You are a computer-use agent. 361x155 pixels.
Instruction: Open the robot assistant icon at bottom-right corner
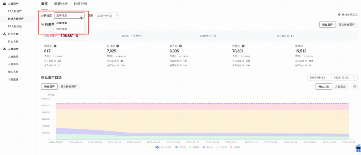point(358,148)
